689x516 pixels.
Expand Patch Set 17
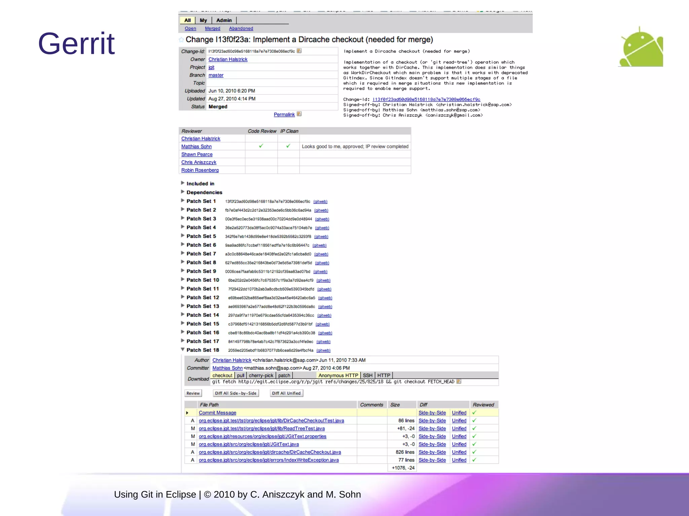click(183, 341)
